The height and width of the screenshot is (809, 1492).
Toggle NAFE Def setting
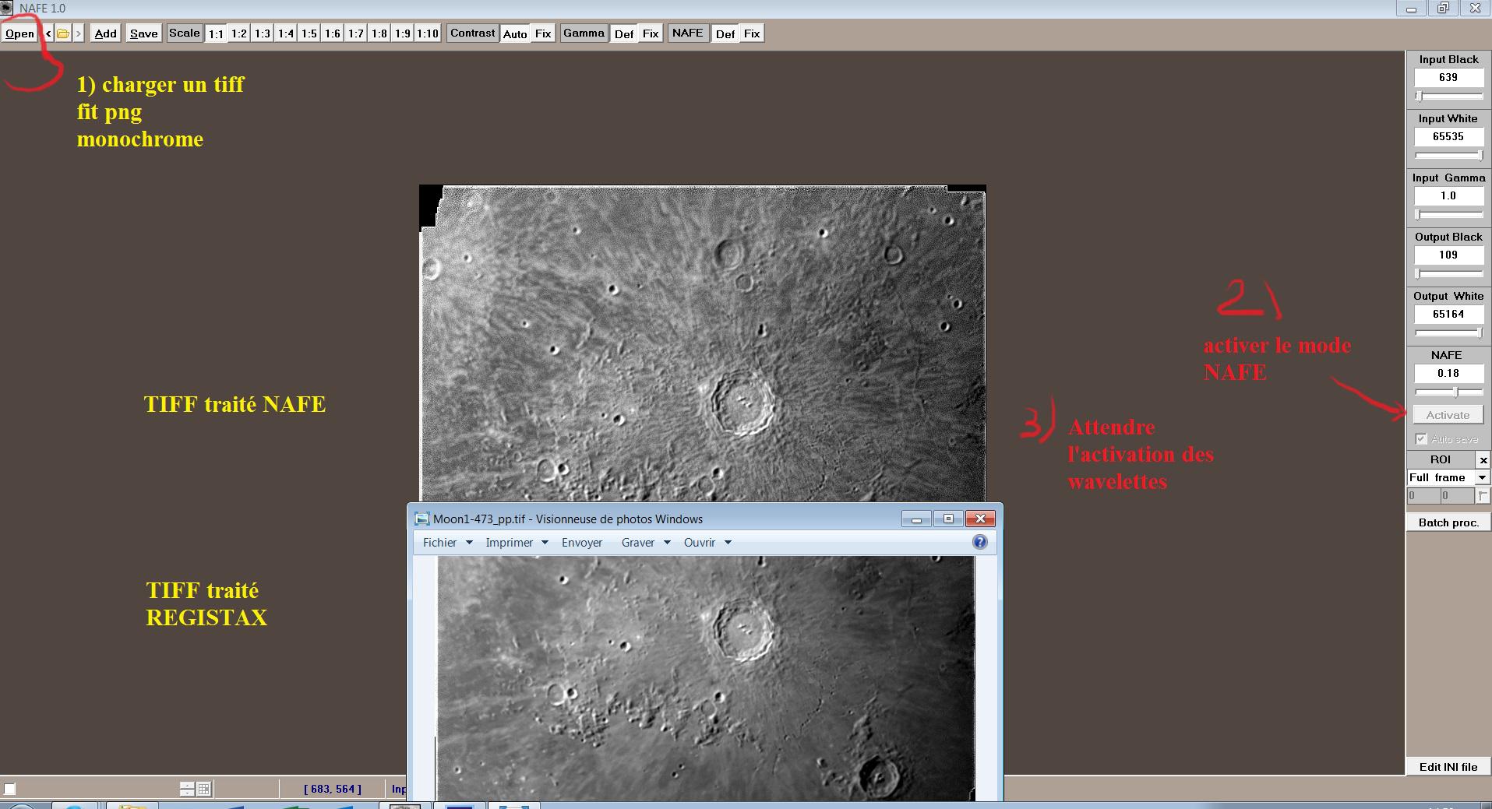point(725,33)
